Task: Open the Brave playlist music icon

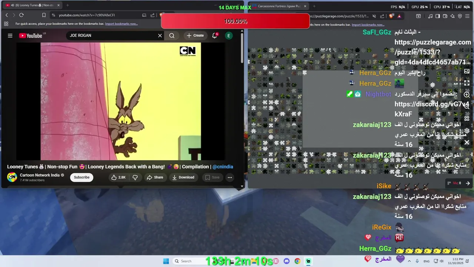Action: [430, 16]
